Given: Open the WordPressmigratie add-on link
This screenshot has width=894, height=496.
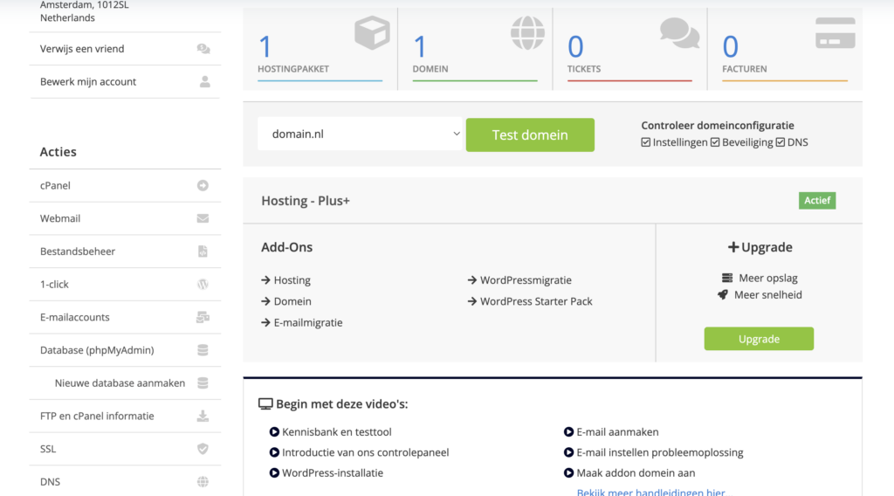Looking at the screenshot, I should (526, 280).
